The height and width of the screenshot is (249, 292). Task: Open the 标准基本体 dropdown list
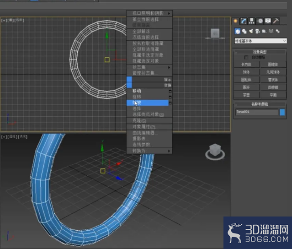click(260, 41)
